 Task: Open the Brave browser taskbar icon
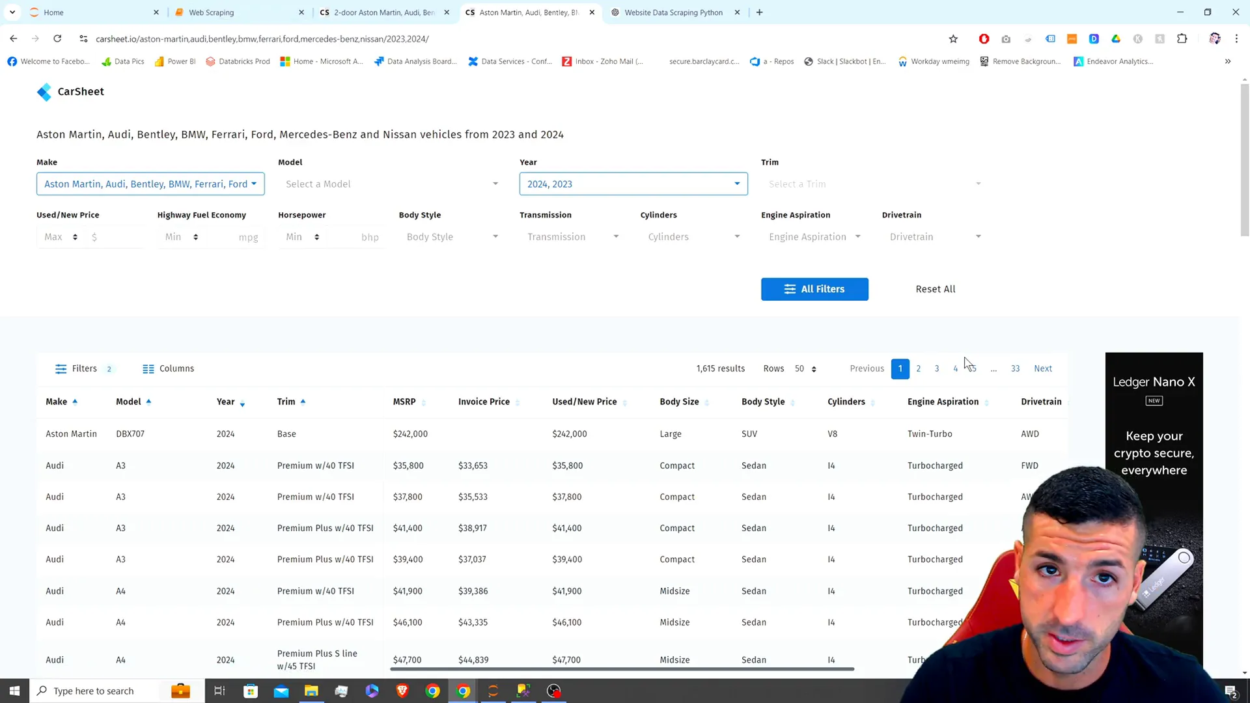(402, 691)
